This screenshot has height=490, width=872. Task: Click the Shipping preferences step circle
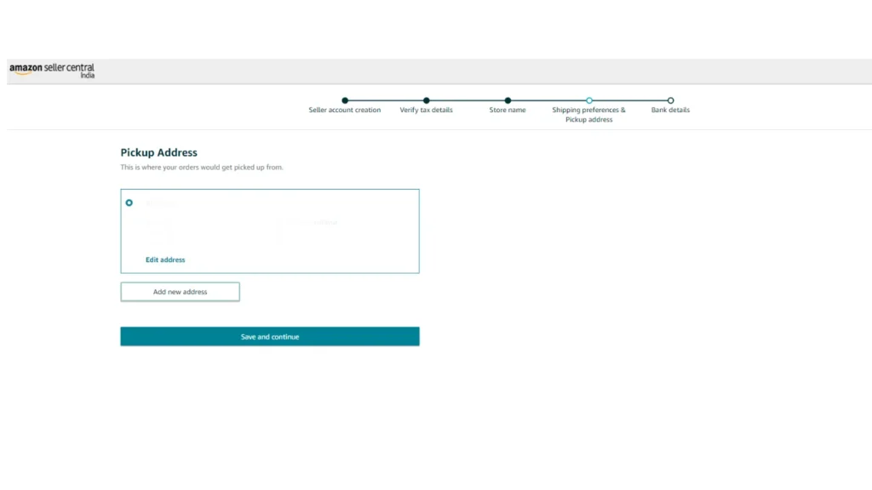pos(589,100)
